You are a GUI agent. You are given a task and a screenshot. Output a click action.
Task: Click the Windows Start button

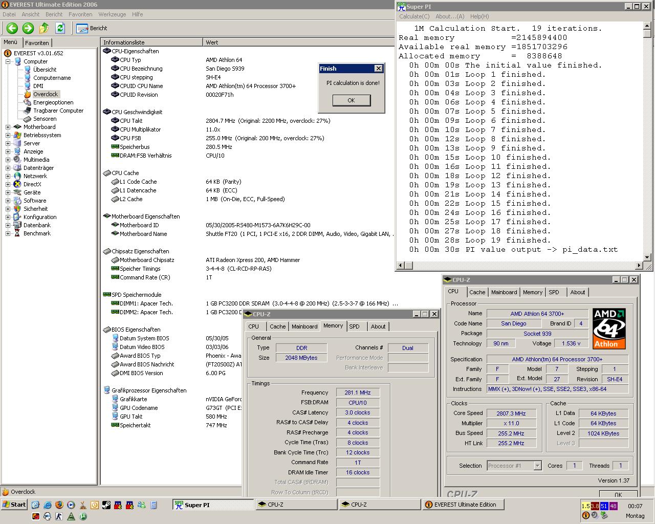point(14,505)
